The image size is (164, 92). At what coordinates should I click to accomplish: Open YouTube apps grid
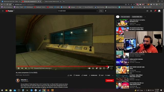pyautogui.click(x=151, y=11)
